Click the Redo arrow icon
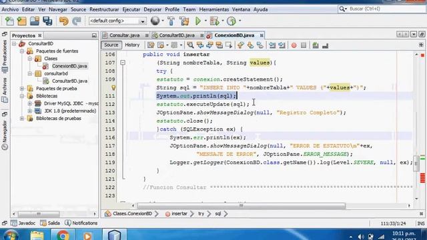 (77, 21)
